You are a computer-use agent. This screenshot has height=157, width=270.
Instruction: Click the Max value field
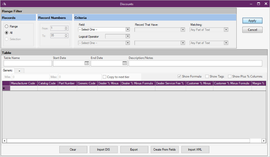coord(80,77)
